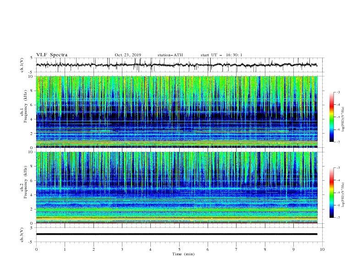Click the "5" minute tick on the time axis
The width and height of the screenshot is (363, 280).
click(179, 249)
